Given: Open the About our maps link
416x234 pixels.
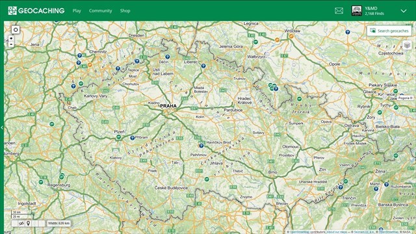Looking at the screenshot, I should coord(337,232).
